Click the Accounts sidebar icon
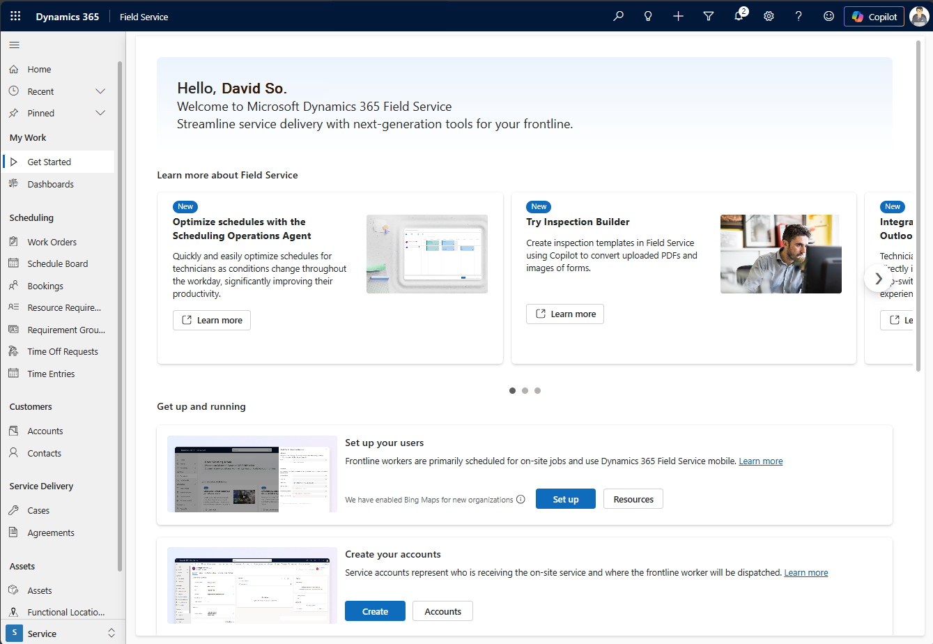The image size is (933, 644). [x=13, y=431]
